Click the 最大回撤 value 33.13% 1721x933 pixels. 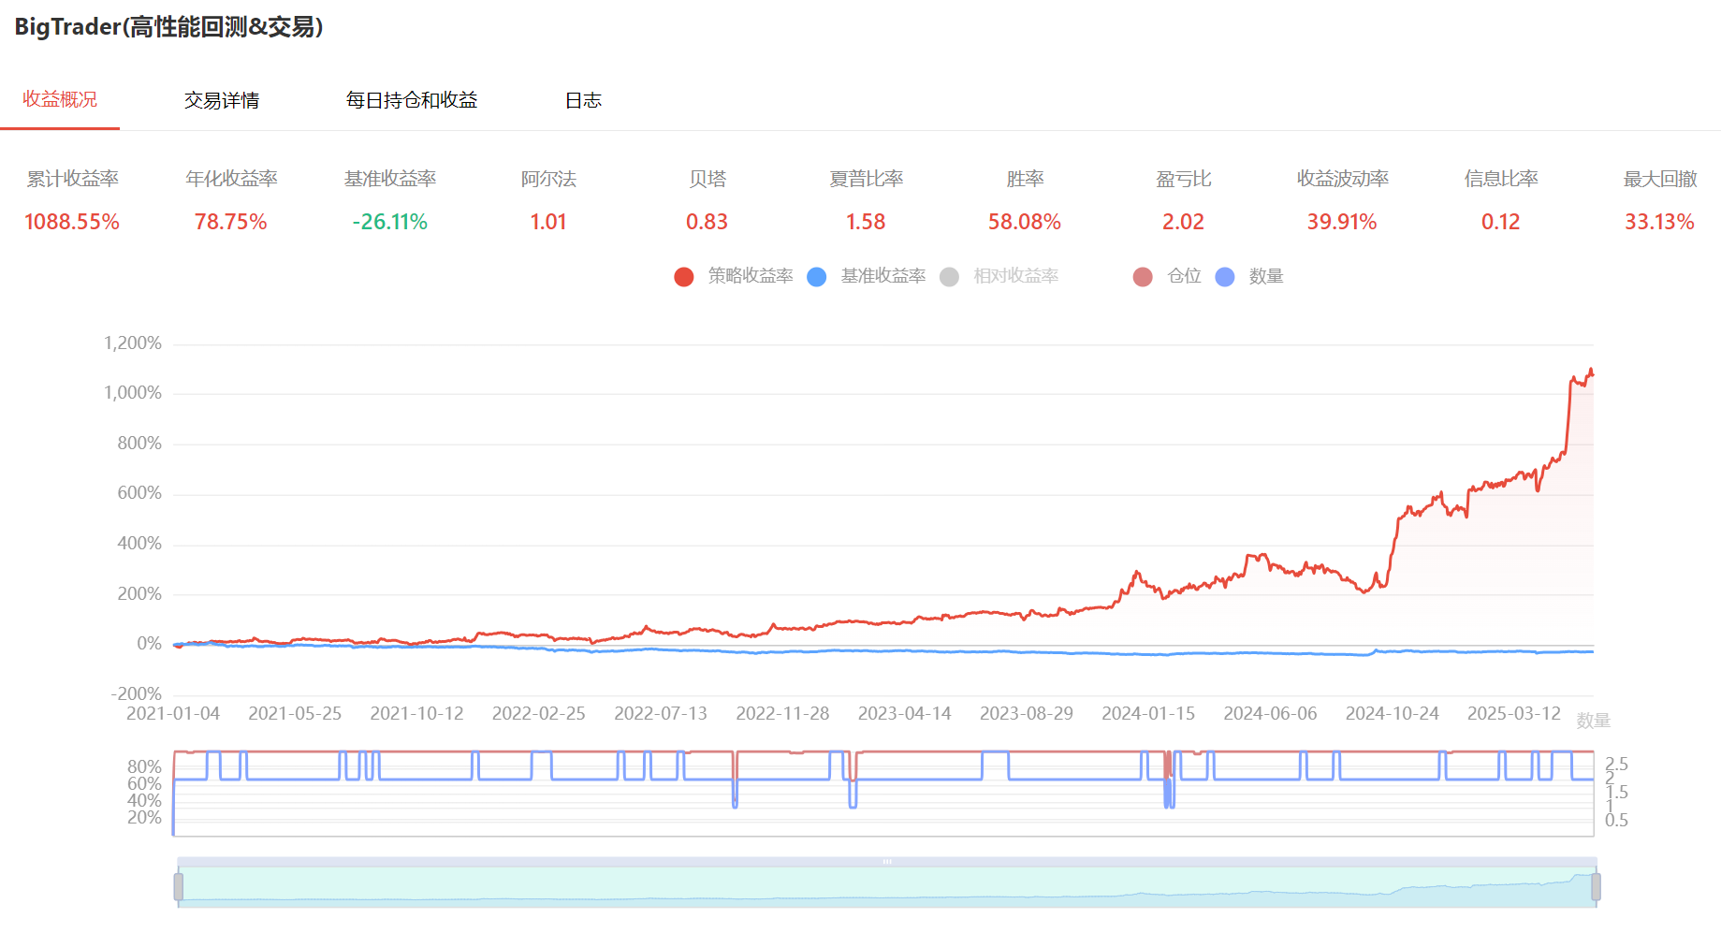[1659, 222]
